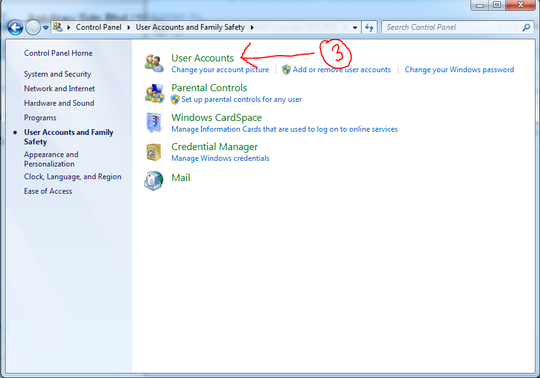Click the Credential Manager safe icon
This screenshot has height=378, width=540.
coord(154,152)
